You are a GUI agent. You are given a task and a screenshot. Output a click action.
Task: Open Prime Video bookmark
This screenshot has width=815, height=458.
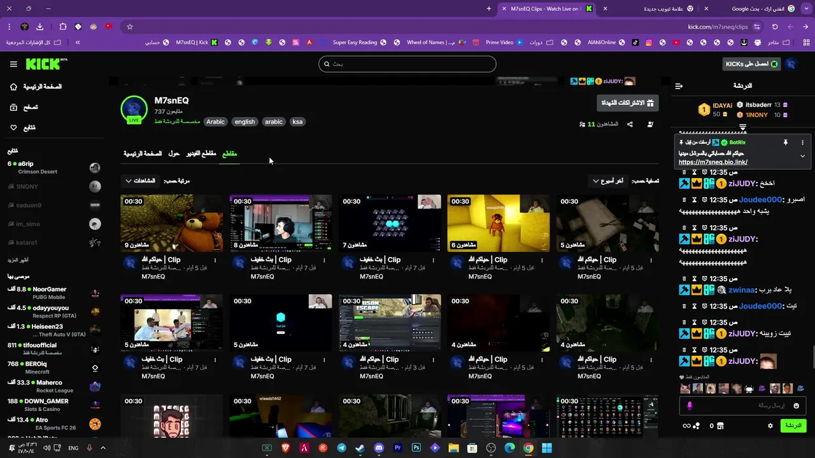point(504,43)
